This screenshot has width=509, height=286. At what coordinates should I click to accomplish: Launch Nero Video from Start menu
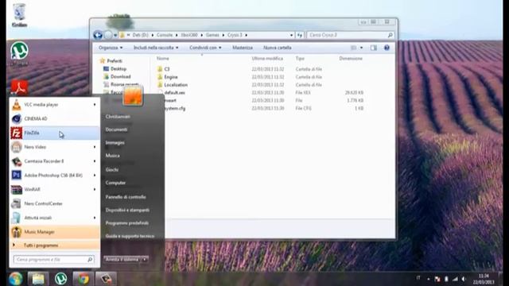pyautogui.click(x=54, y=147)
